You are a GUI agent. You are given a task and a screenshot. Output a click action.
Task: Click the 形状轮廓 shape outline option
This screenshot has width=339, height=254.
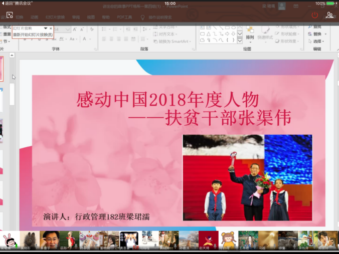pos(288,34)
